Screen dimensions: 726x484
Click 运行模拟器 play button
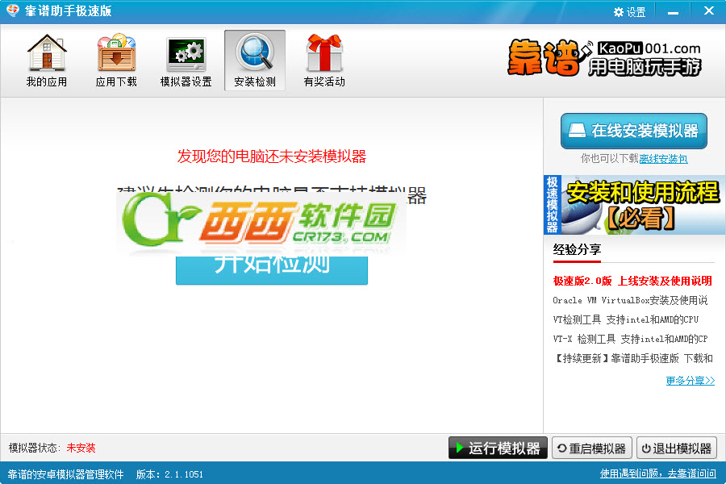tap(498, 448)
